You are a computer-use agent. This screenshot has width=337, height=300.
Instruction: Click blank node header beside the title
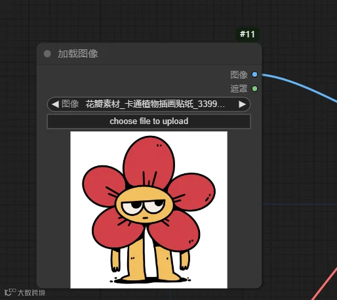175,54
